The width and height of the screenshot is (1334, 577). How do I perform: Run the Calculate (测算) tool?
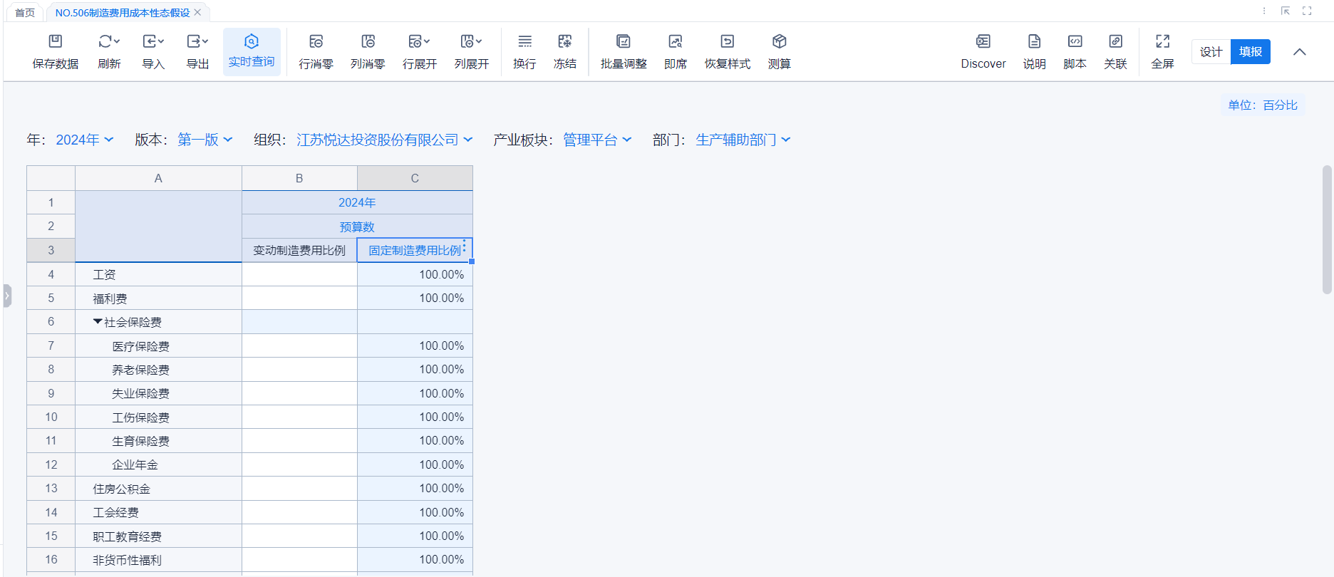(x=779, y=42)
